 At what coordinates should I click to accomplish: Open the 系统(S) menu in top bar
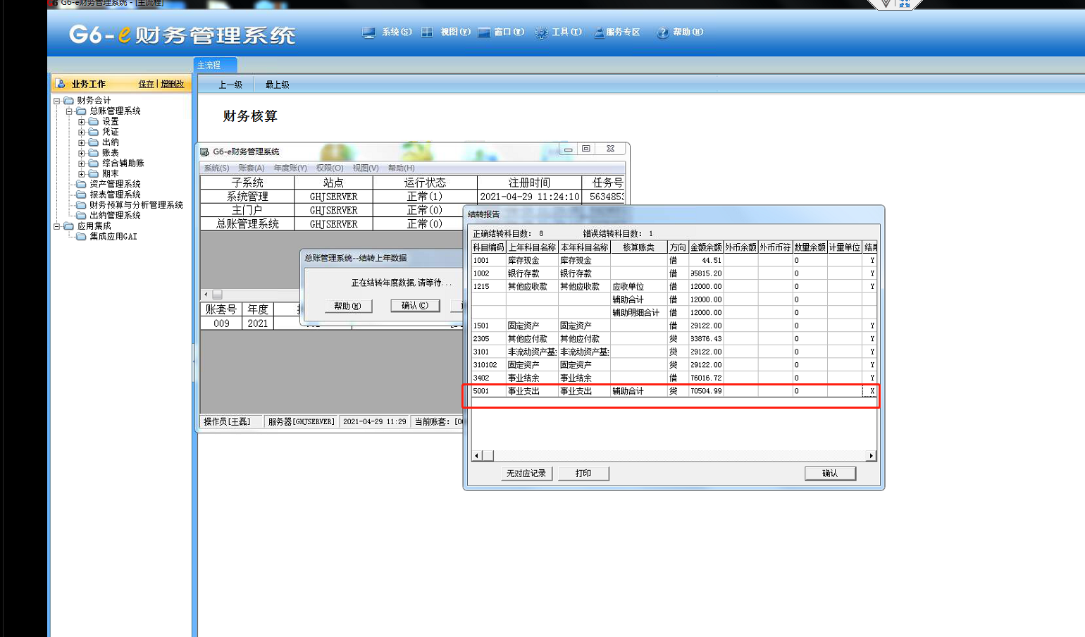click(x=397, y=32)
